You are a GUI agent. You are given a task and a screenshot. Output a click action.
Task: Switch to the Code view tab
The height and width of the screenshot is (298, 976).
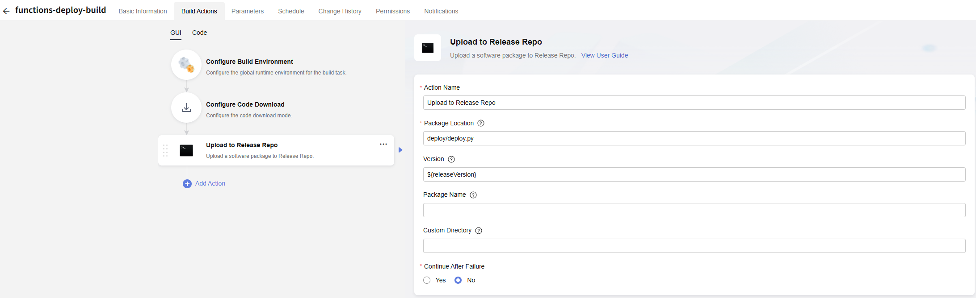click(199, 33)
